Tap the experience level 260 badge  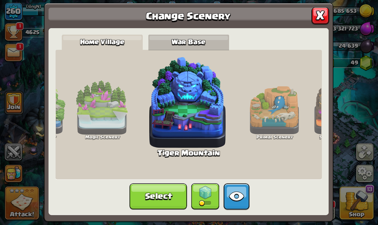point(14,11)
